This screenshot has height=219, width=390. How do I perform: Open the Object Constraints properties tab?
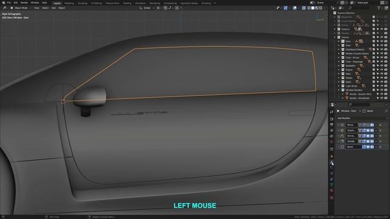coord(331,179)
